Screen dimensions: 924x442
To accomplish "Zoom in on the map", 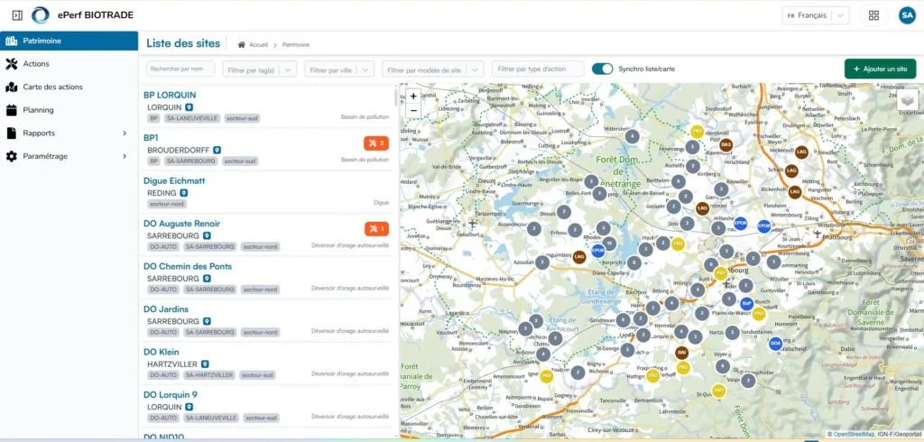I will (413, 96).
